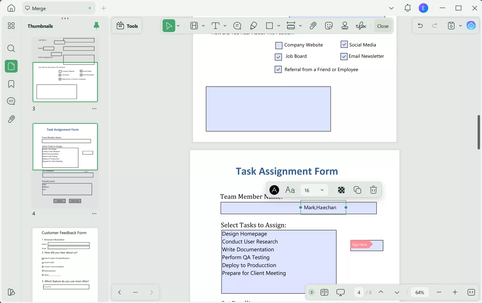The width and height of the screenshot is (482, 303).
Task: Open the comment note tool
Action: coord(237,26)
